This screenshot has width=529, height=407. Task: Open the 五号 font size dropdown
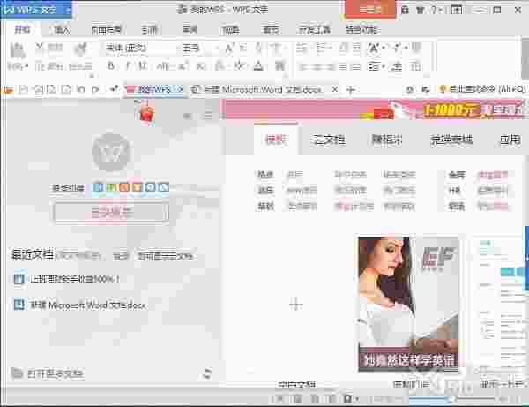[200, 49]
